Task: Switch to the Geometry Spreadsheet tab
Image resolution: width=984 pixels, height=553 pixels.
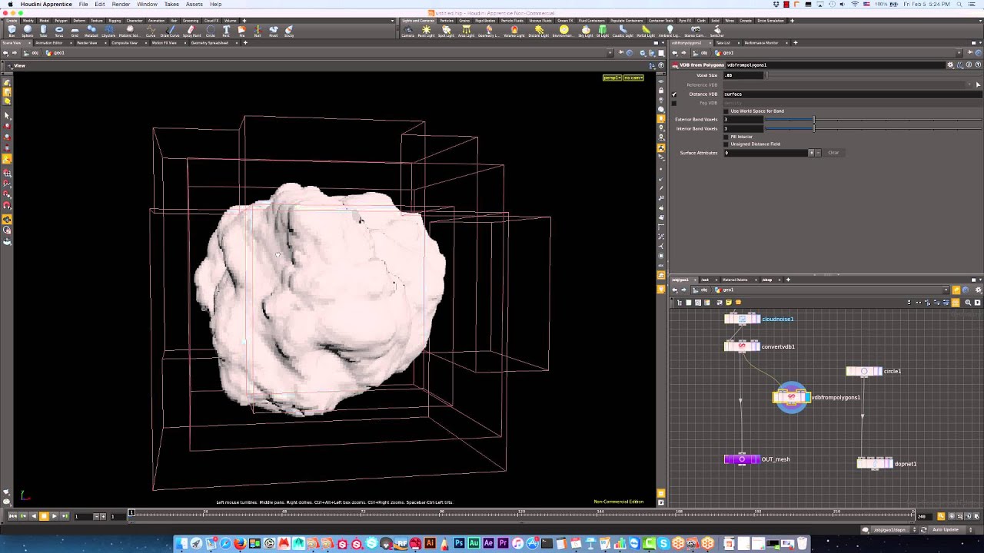Action: (x=210, y=43)
